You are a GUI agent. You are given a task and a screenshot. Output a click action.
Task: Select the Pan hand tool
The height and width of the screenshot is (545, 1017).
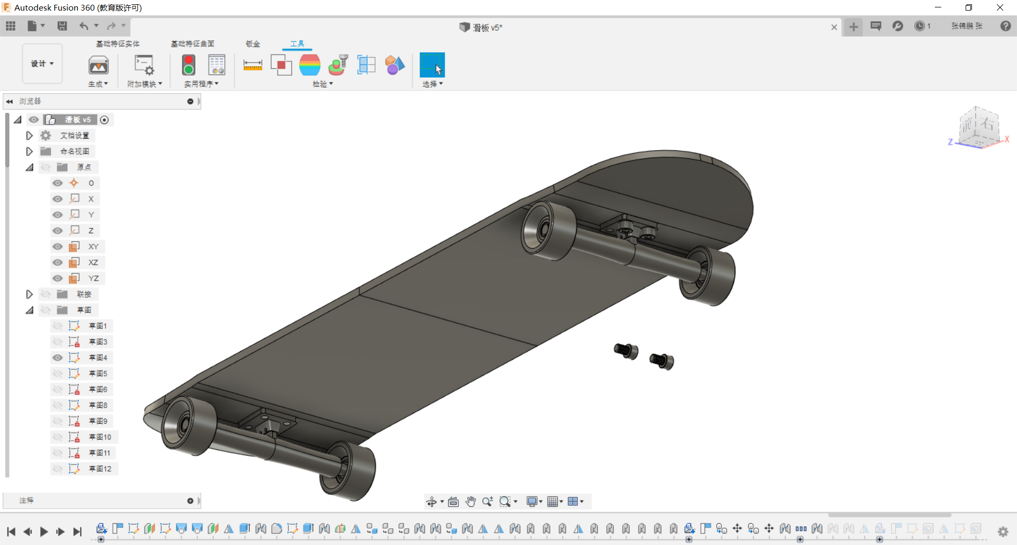[x=471, y=502]
